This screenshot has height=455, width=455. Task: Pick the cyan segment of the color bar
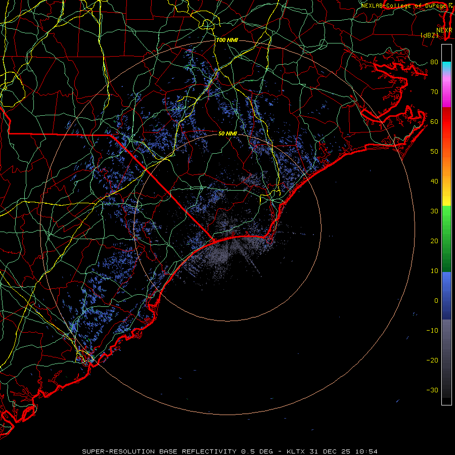[x=446, y=66]
